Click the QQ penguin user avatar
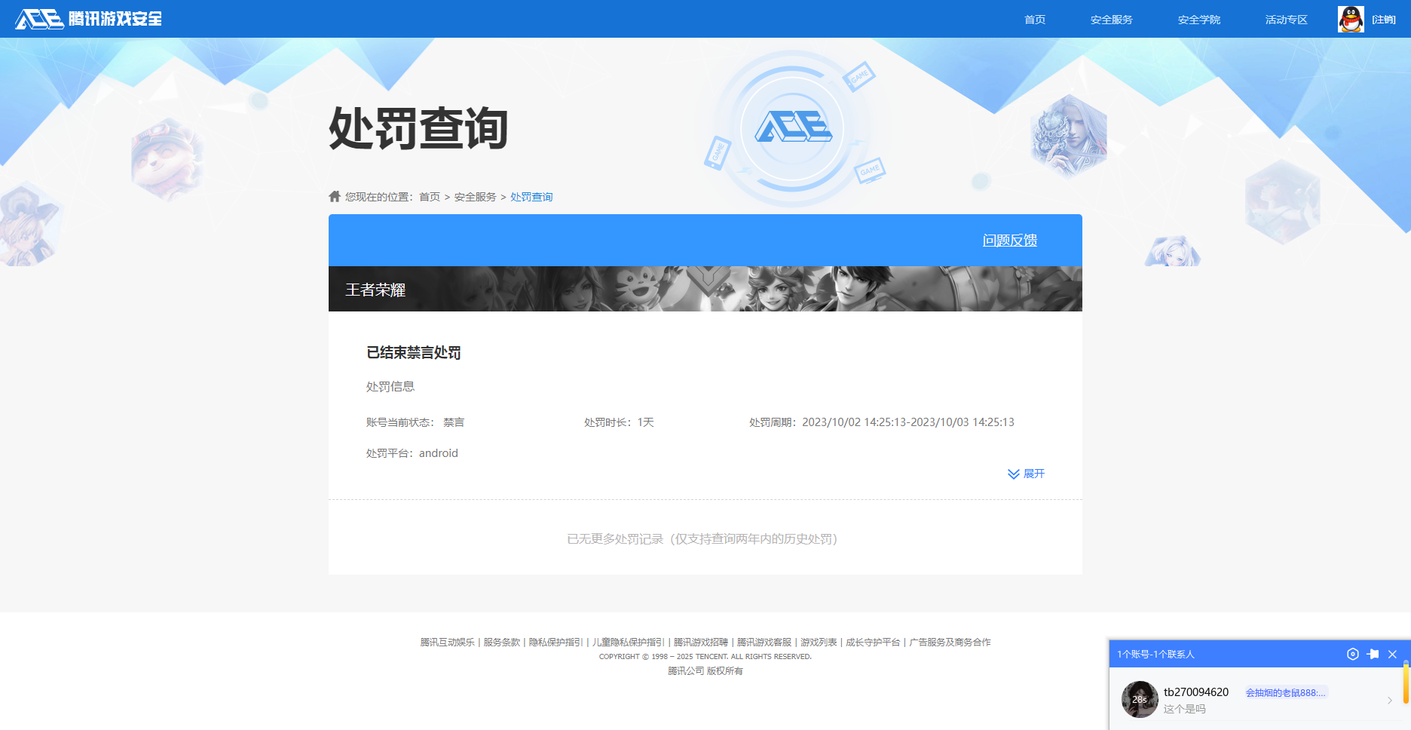This screenshot has width=1411, height=730. [x=1351, y=19]
